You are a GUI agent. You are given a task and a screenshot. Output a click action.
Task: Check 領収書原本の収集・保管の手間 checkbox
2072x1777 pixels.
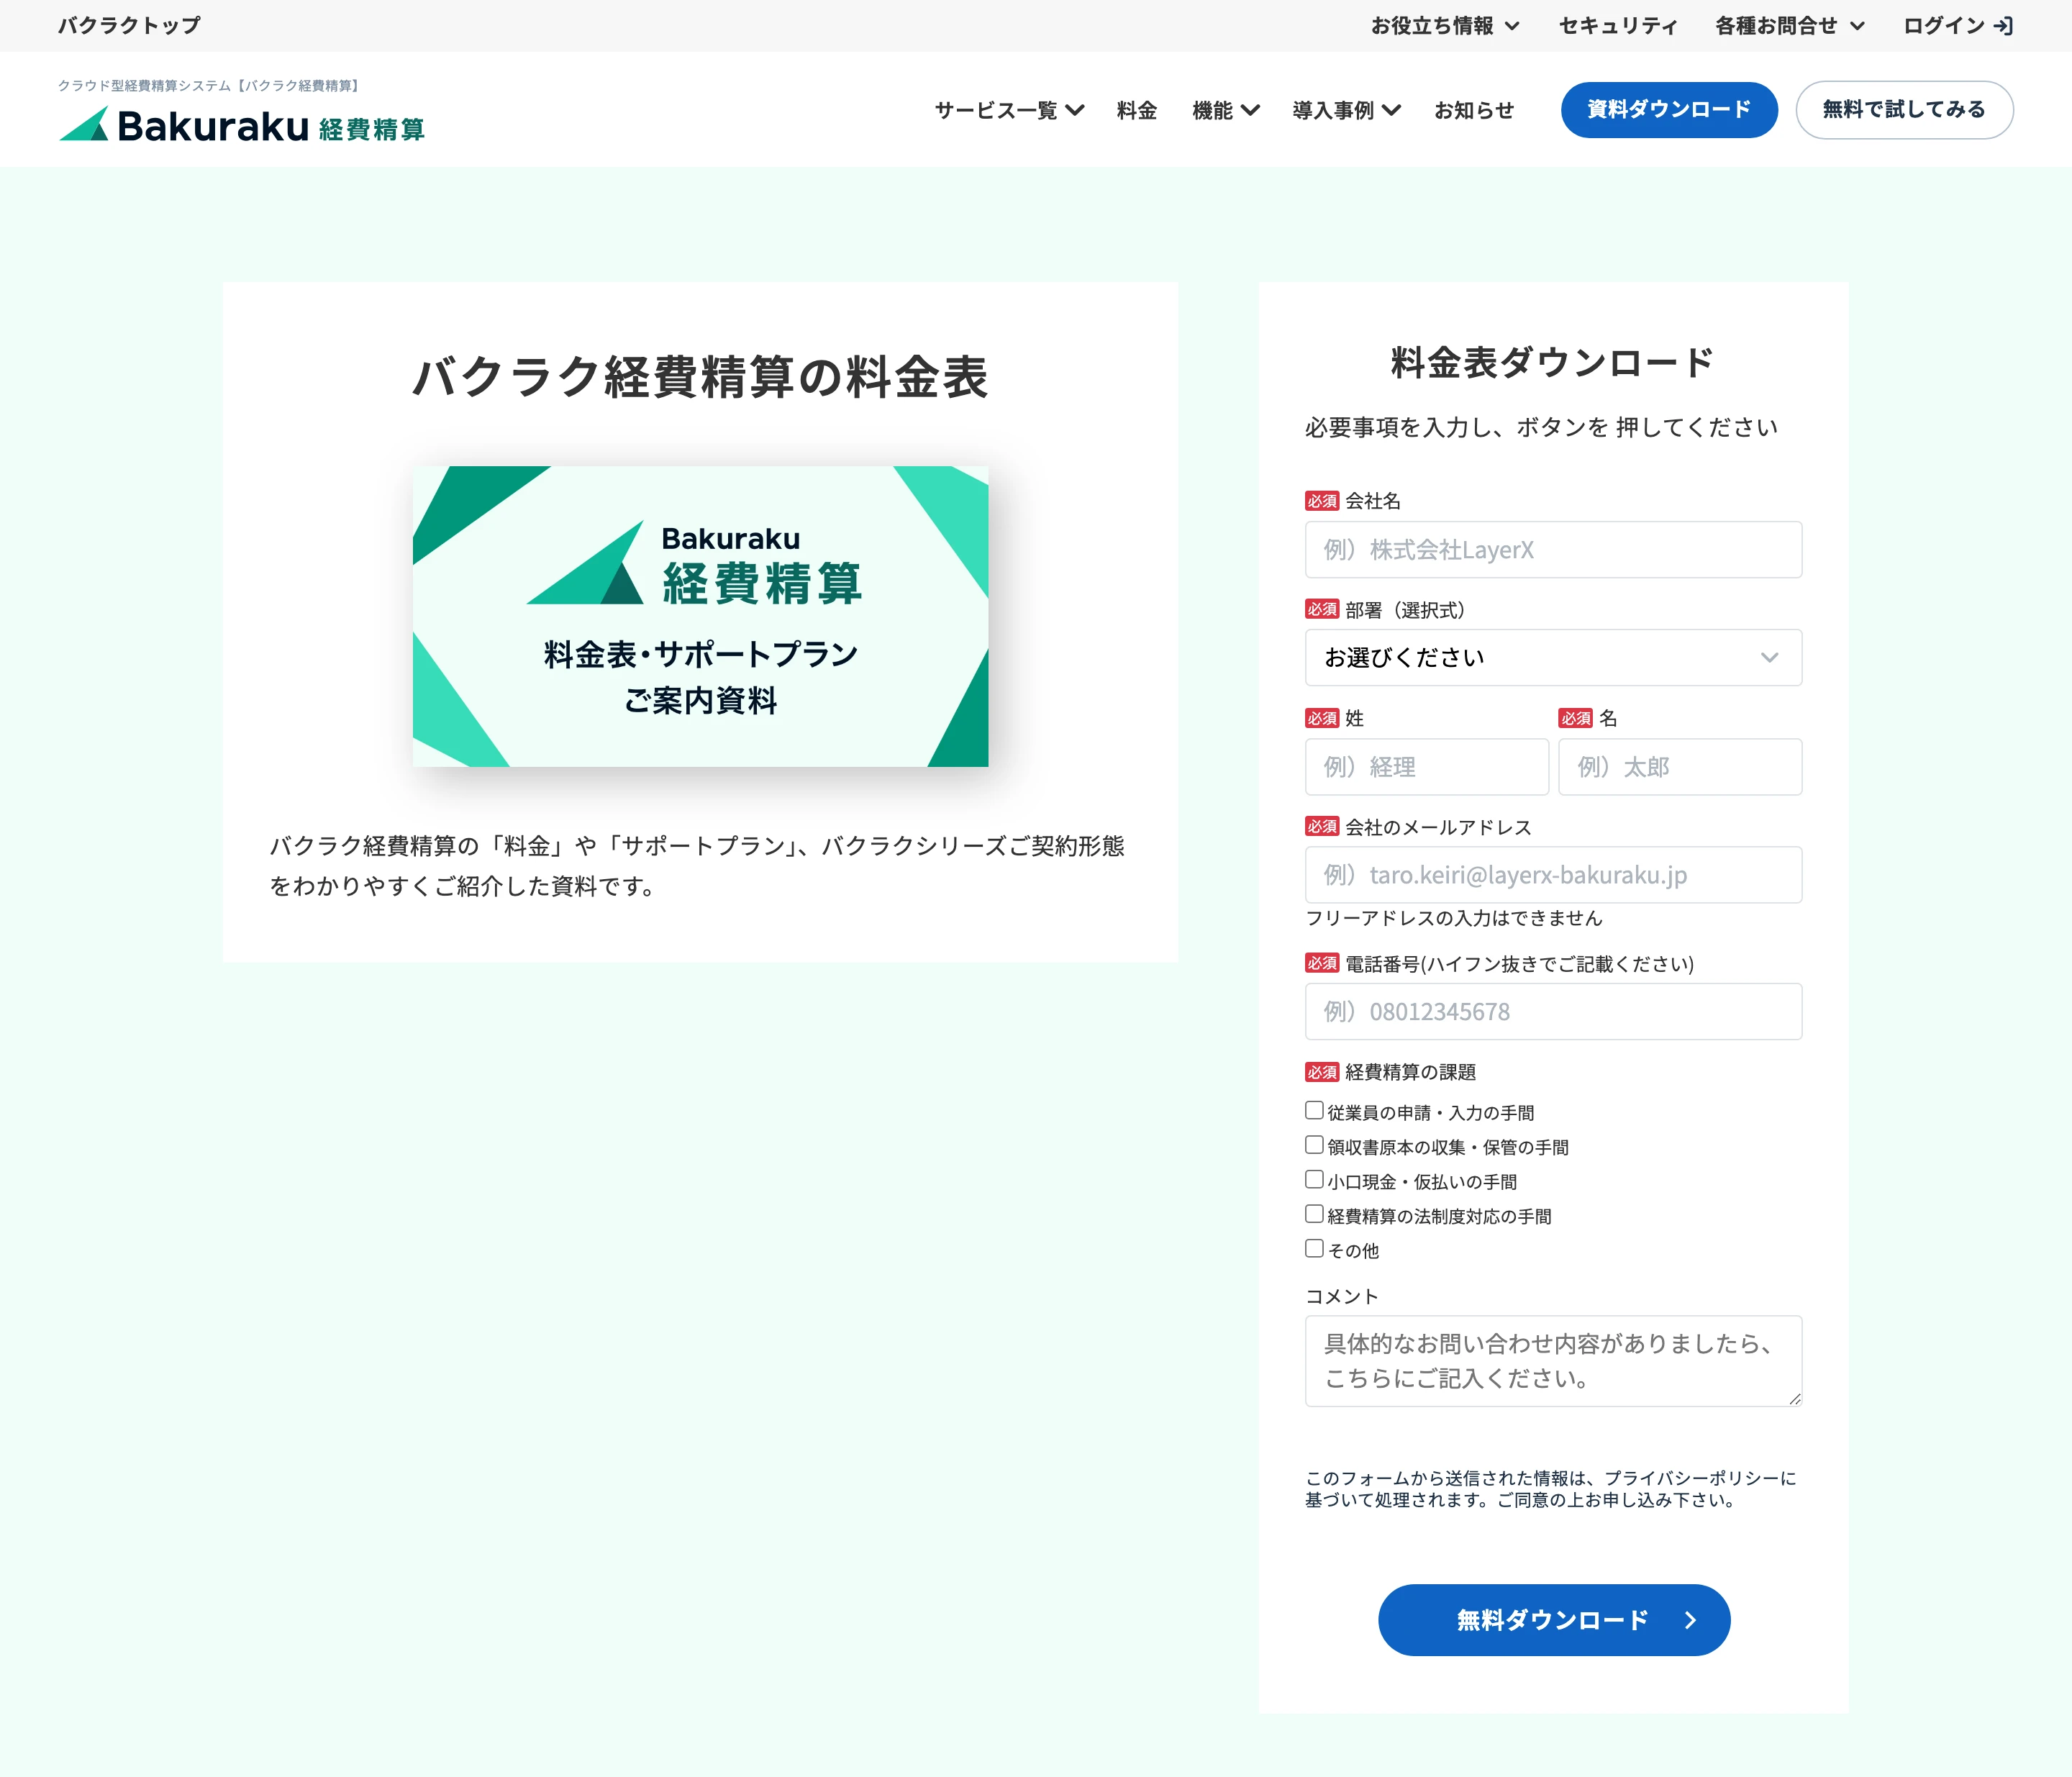[x=1314, y=1145]
